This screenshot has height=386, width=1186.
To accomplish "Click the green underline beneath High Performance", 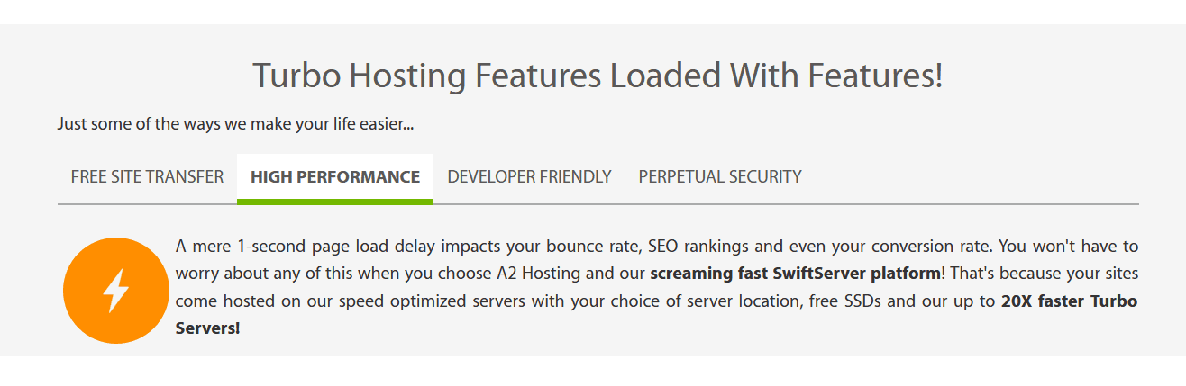I will click(x=335, y=201).
